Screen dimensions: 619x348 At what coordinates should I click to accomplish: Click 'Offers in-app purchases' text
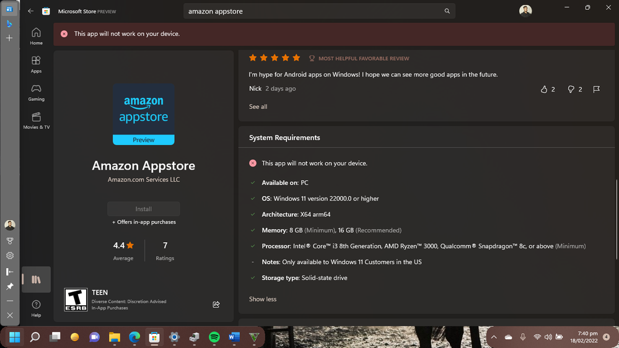tap(144, 222)
